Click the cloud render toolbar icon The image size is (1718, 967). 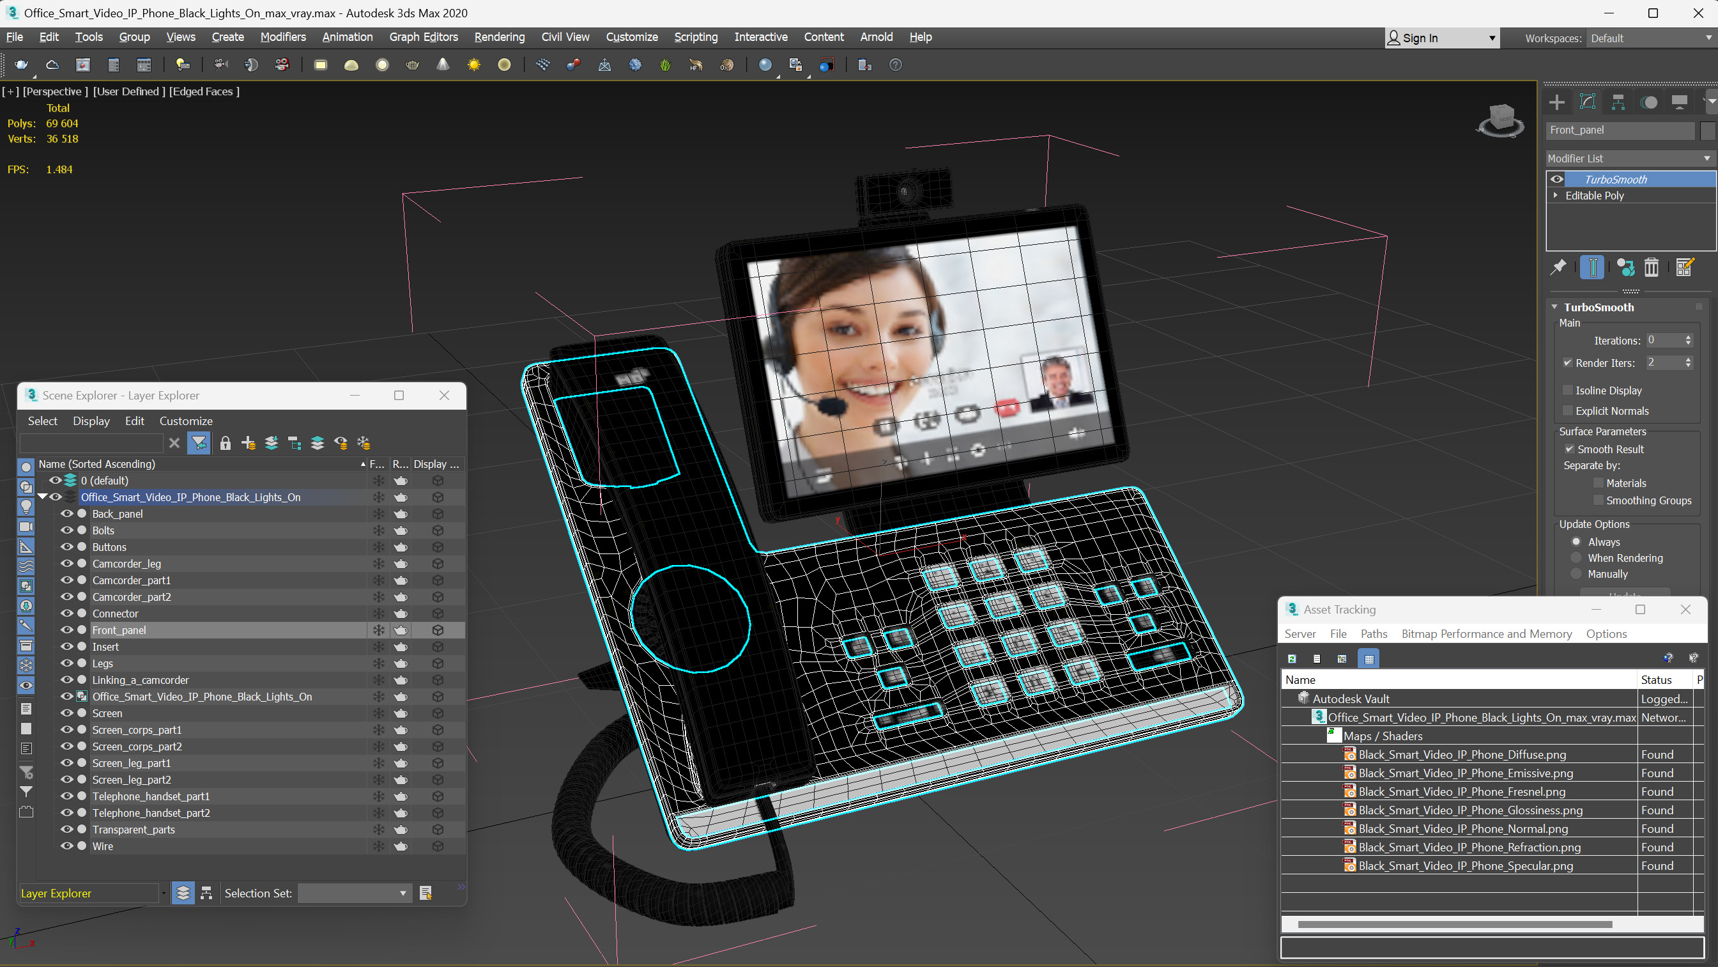tap(52, 65)
